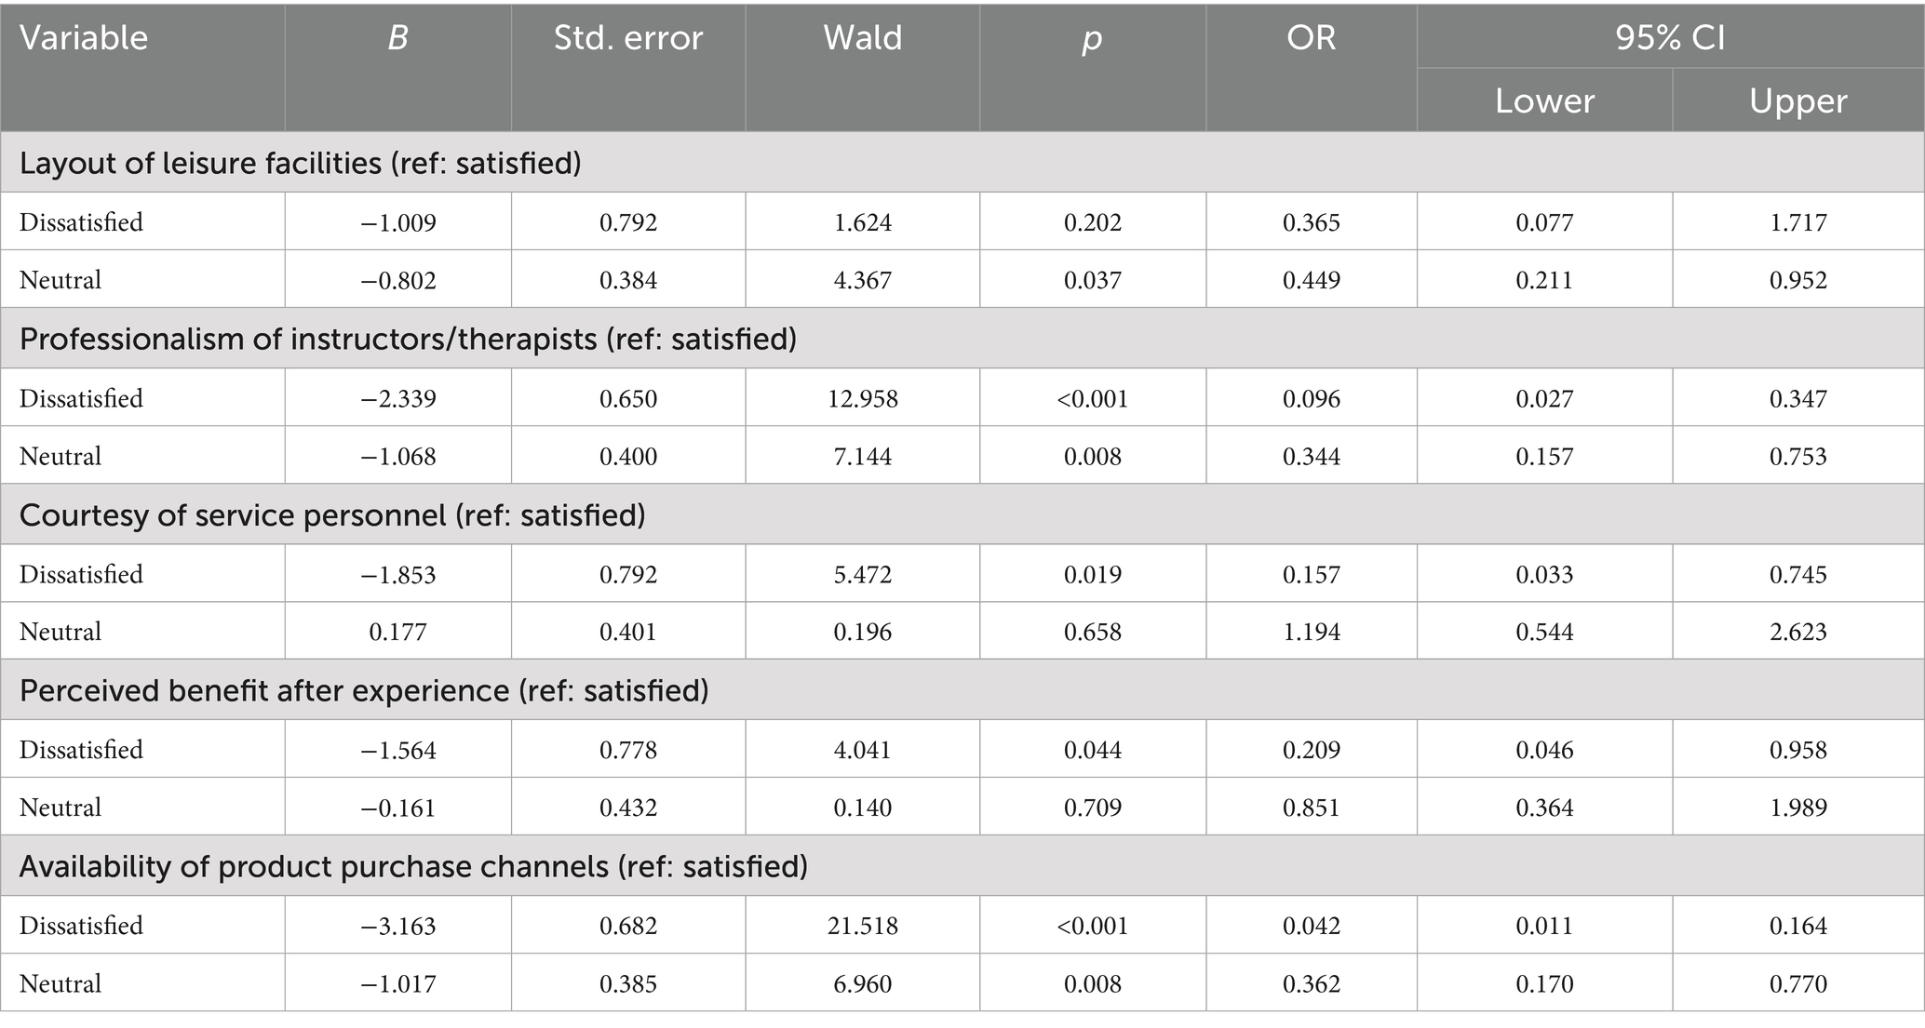
Task: Click the Wald value 12.958 cell
Action: 863,399
